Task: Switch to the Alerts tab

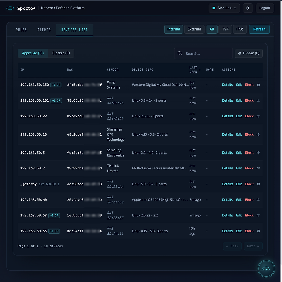Action: [44, 30]
